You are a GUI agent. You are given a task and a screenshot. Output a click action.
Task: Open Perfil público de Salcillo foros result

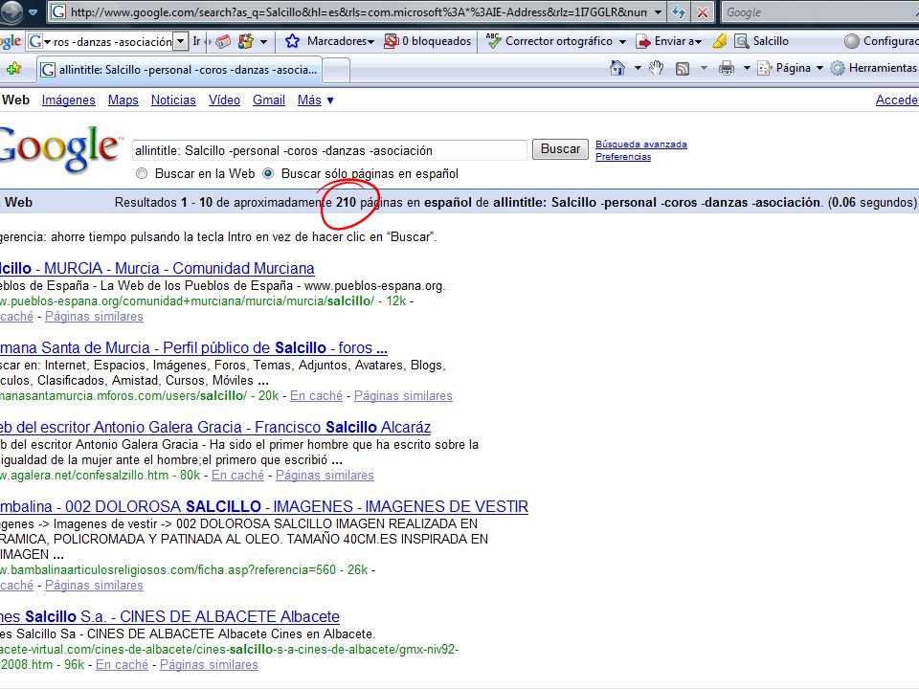(193, 348)
